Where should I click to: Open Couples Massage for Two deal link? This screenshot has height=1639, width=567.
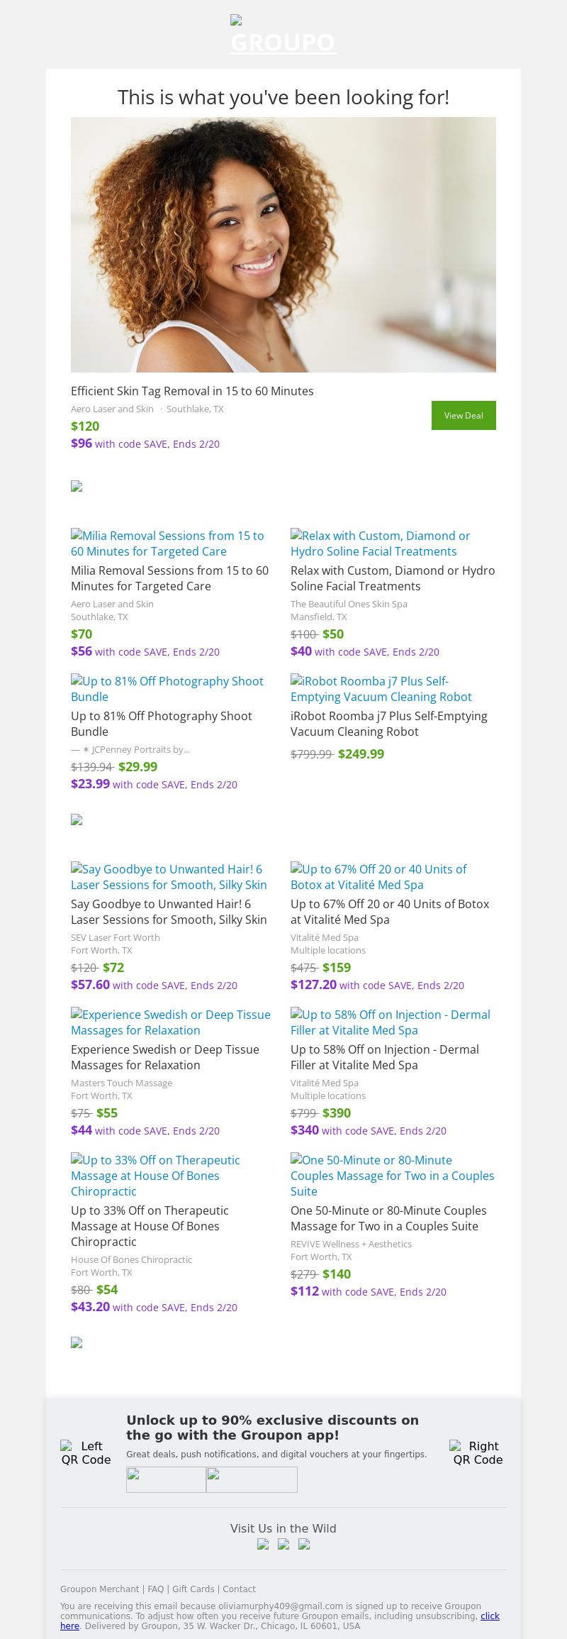[x=392, y=1176]
